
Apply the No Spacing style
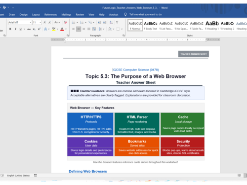point(181,25)
